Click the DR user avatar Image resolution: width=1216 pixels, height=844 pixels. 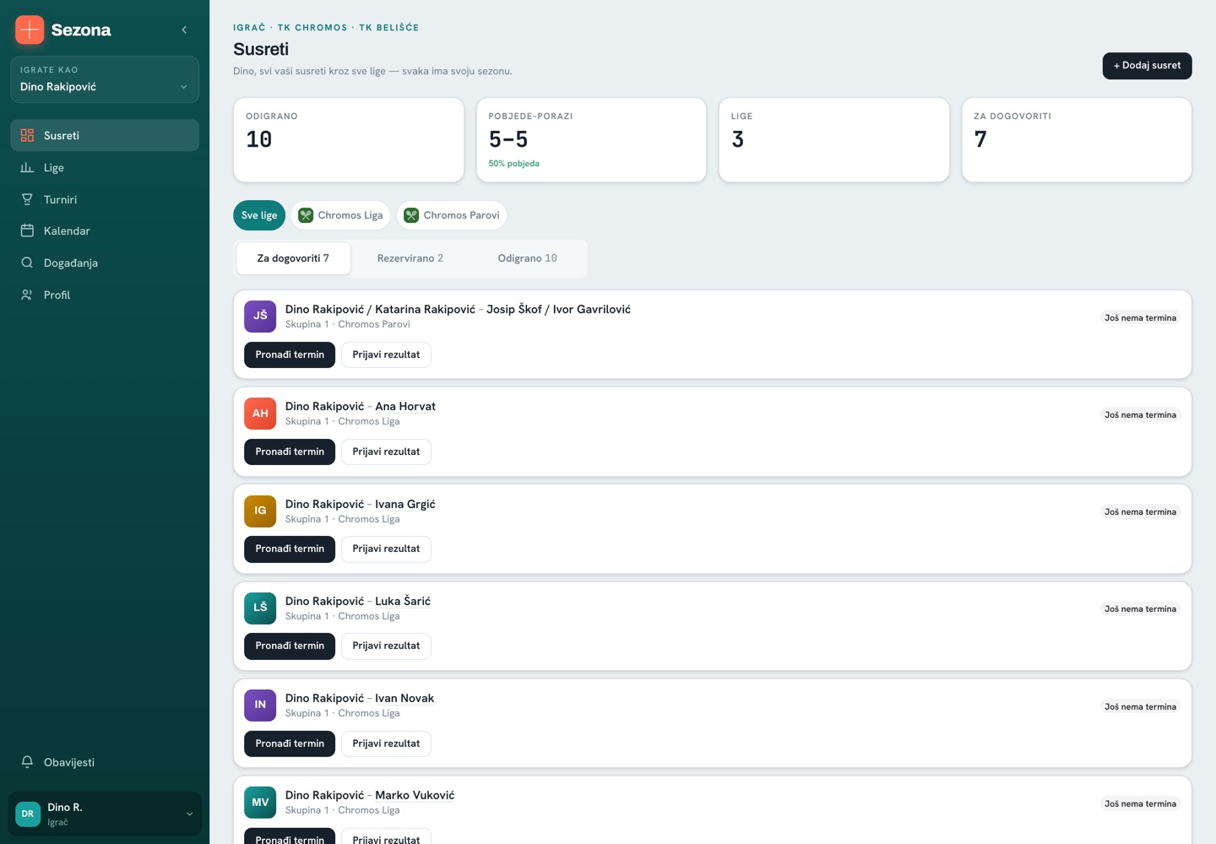pyautogui.click(x=28, y=814)
